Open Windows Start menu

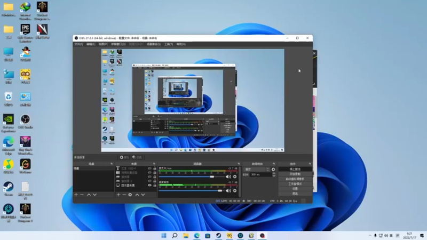coord(164,236)
